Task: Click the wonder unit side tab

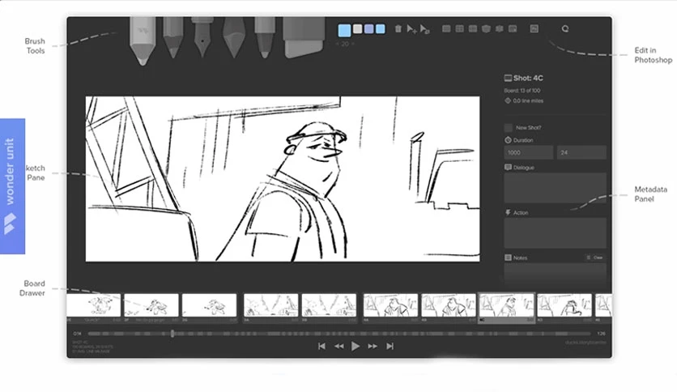Action: (x=12, y=186)
